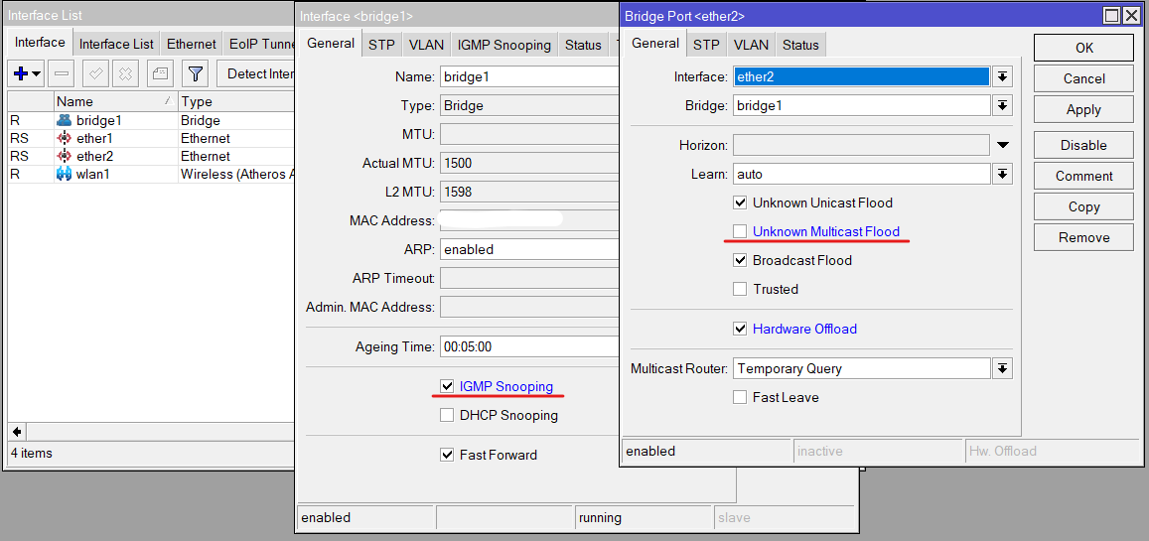Add comment using note toolbar icon
The image size is (1149, 541).
click(x=160, y=73)
